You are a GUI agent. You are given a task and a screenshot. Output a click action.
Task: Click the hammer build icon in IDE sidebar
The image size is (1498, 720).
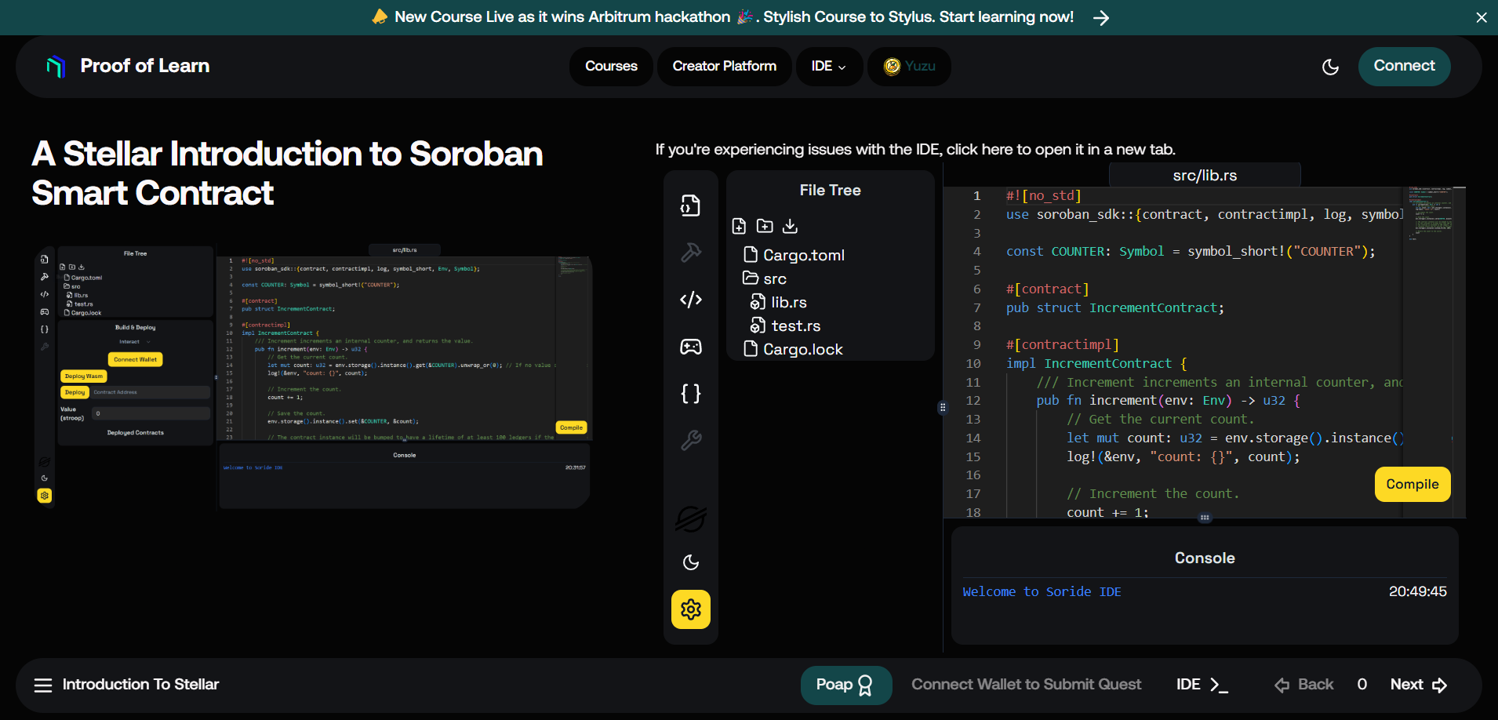[x=690, y=253]
